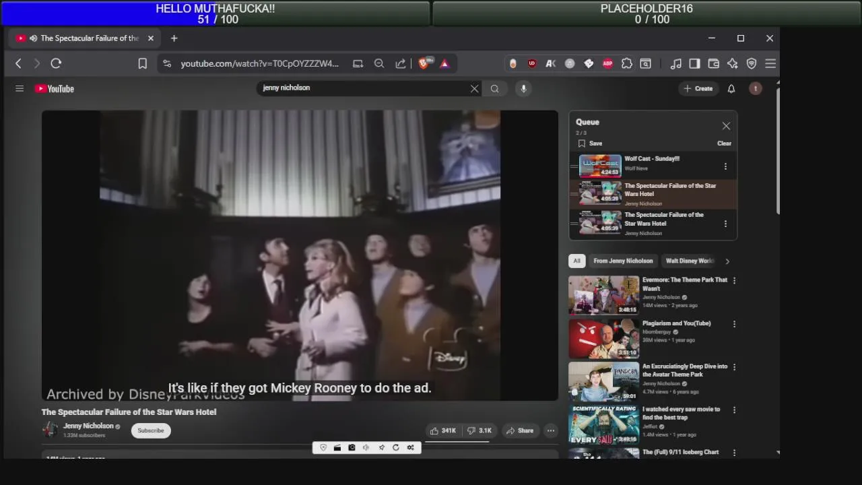This screenshot has width=862, height=485.
Task: Open the extensions puzzle-piece menu
Action: (x=626, y=63)
